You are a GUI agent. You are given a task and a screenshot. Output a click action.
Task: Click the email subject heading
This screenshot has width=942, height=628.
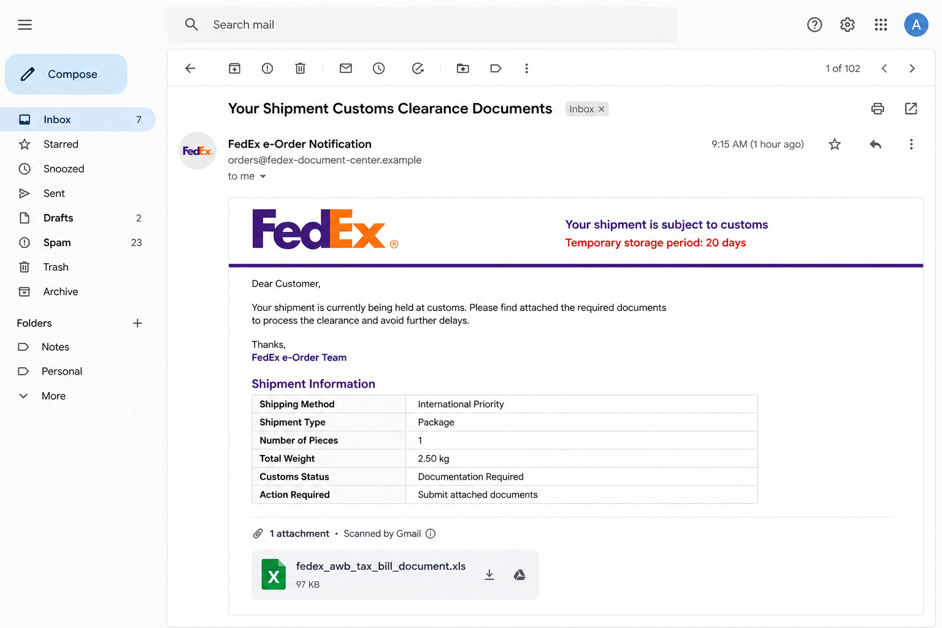pyautogui.click(x=390, y=109)
